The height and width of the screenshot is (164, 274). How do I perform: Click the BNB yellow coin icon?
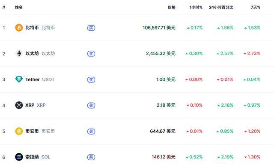click(x=19, y=131)
